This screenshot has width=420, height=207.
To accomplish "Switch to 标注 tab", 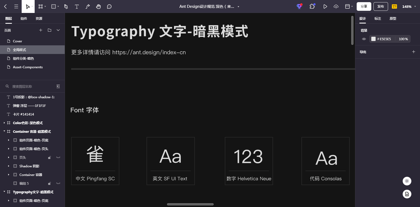I will click(378, 18).
